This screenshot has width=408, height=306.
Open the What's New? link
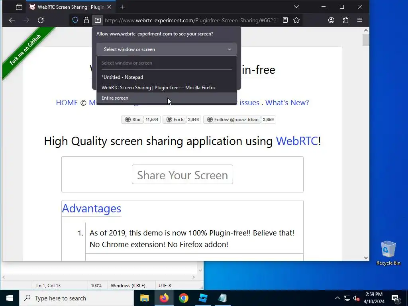point(287,102)
